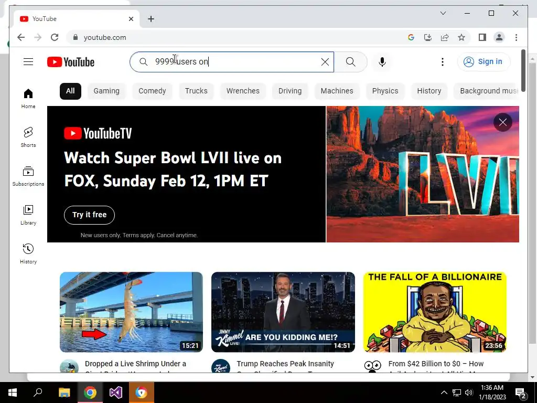Open Shorts in sidebar

tap(28, 137)
